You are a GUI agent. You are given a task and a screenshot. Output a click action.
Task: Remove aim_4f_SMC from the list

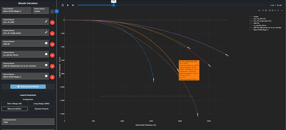(52, 23)
